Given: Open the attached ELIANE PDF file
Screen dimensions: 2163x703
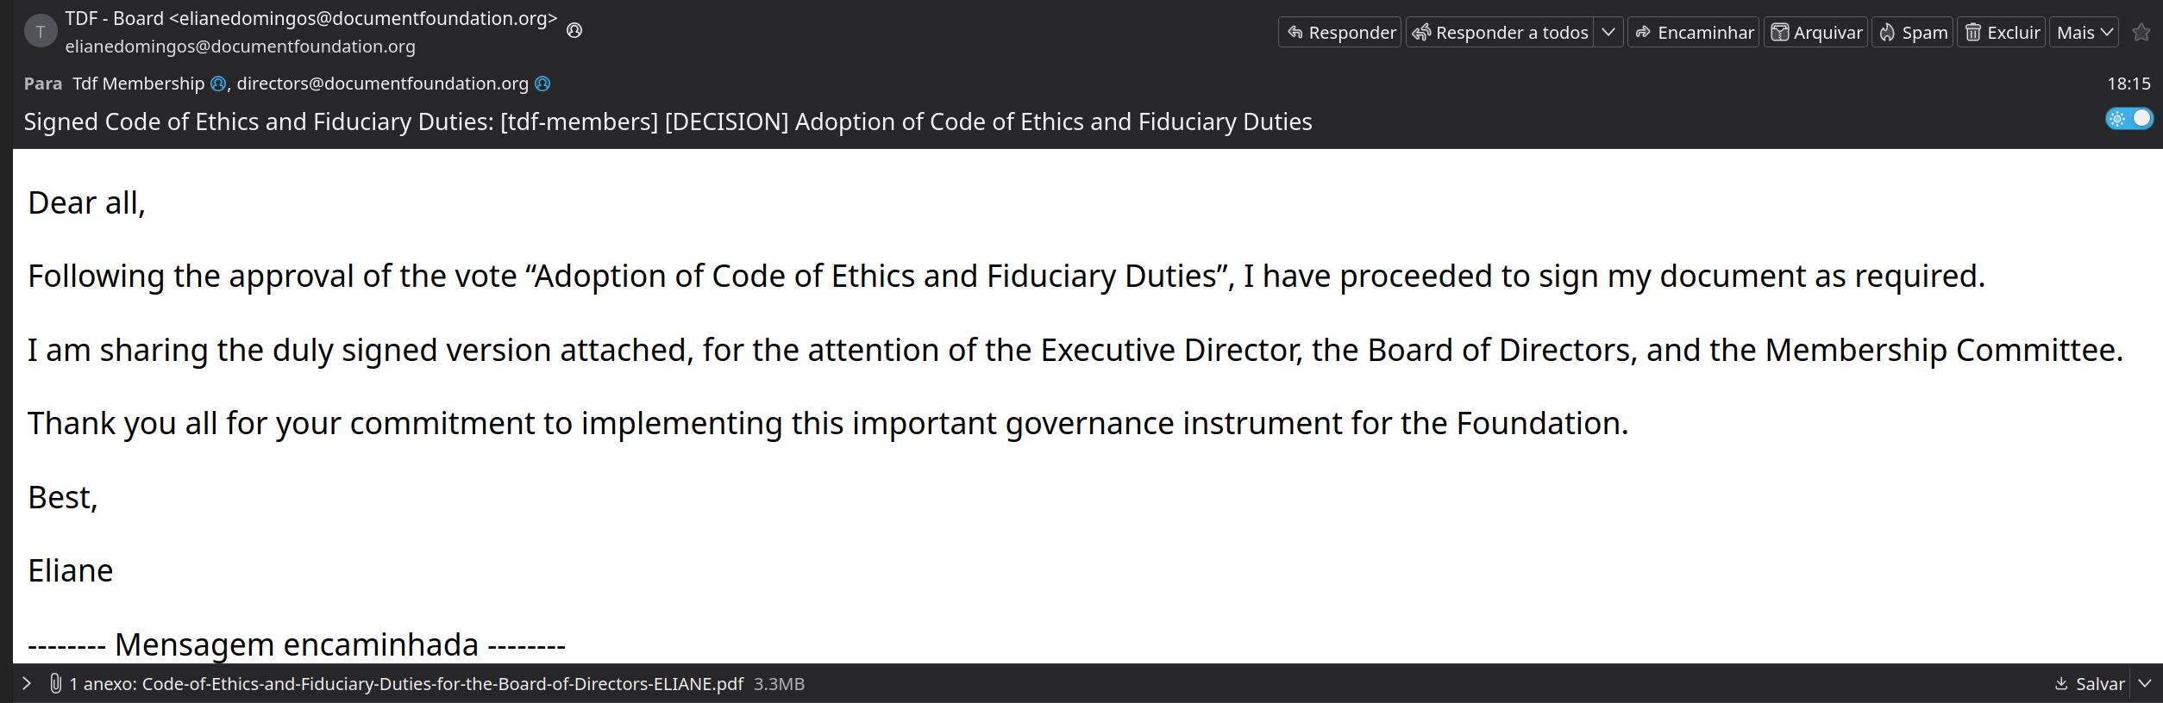Looking at the screenshot, I should (442, 684).
